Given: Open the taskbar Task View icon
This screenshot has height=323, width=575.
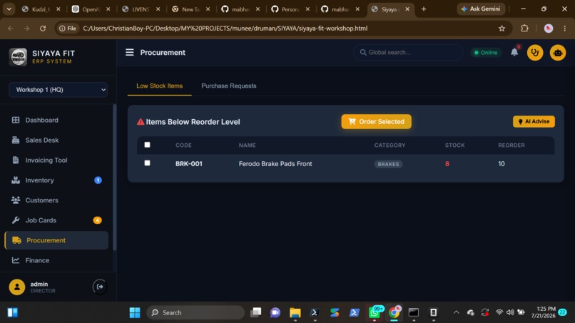Looking at the screenshot, I should tap(255, 312).
